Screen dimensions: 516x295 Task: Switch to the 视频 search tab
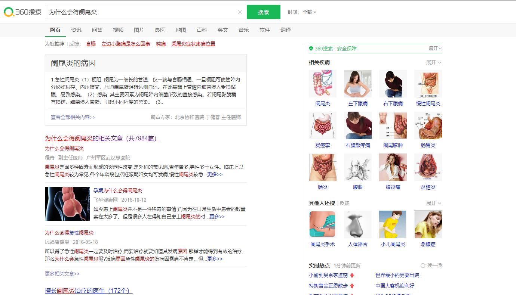(118, 30)
